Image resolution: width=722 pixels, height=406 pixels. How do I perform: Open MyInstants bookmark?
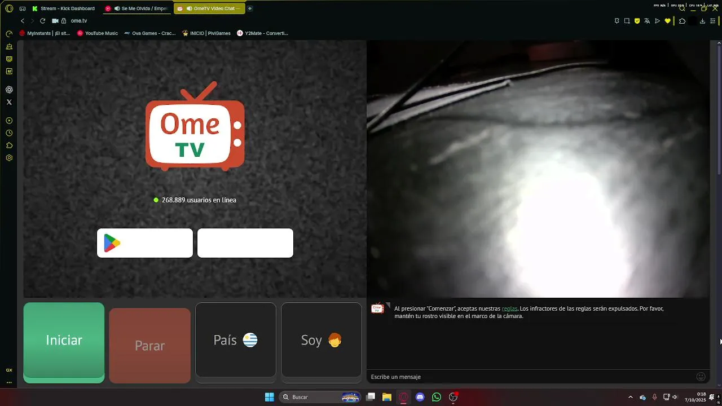tap(45, 33)
